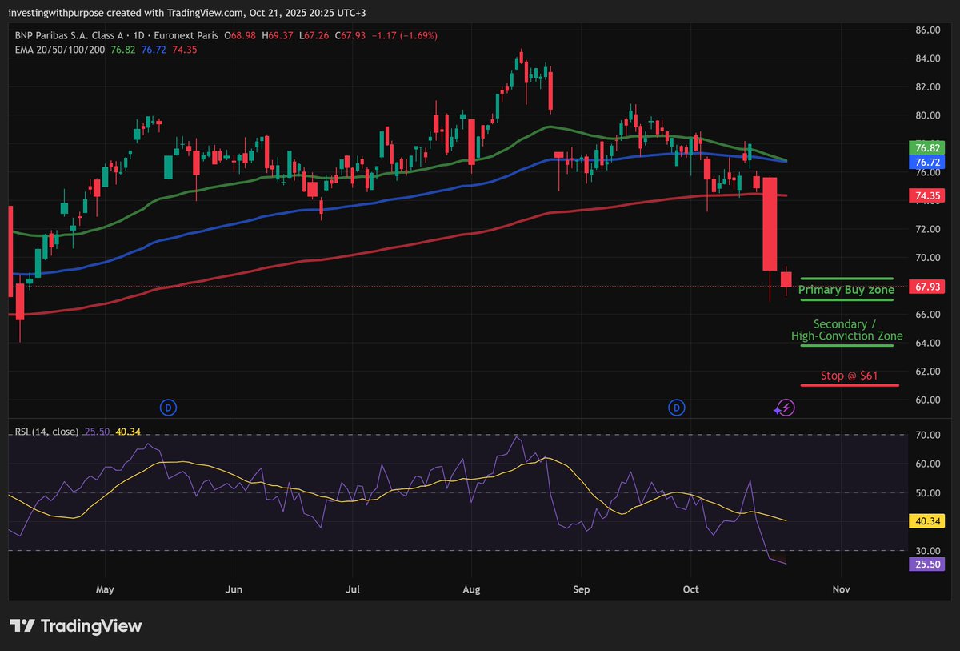960x651 pixels.
Task: Click the 70.00 RSI axis label
Action: pyautogui.click(x=926, y=436)
